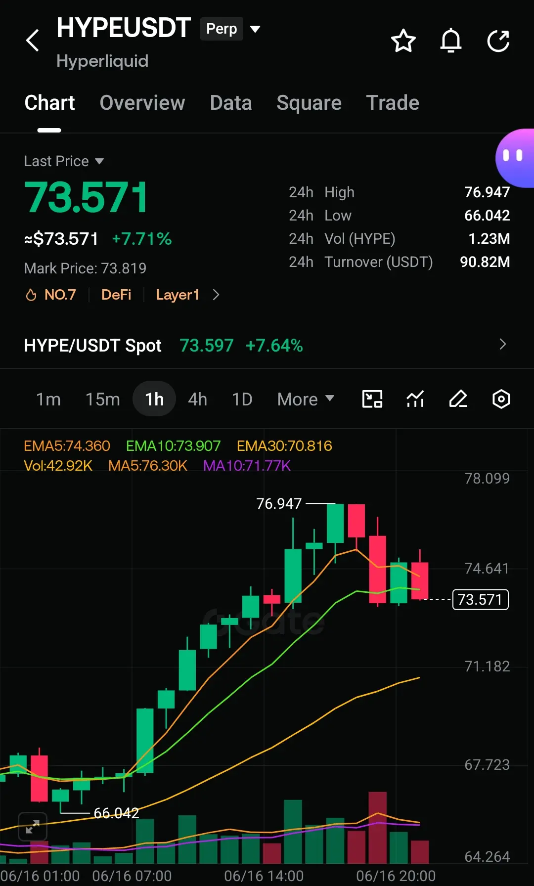Screen dimensions: 534x886
Task: Open HYPE/USDT Spot row chevron
Action: [503, 345]
